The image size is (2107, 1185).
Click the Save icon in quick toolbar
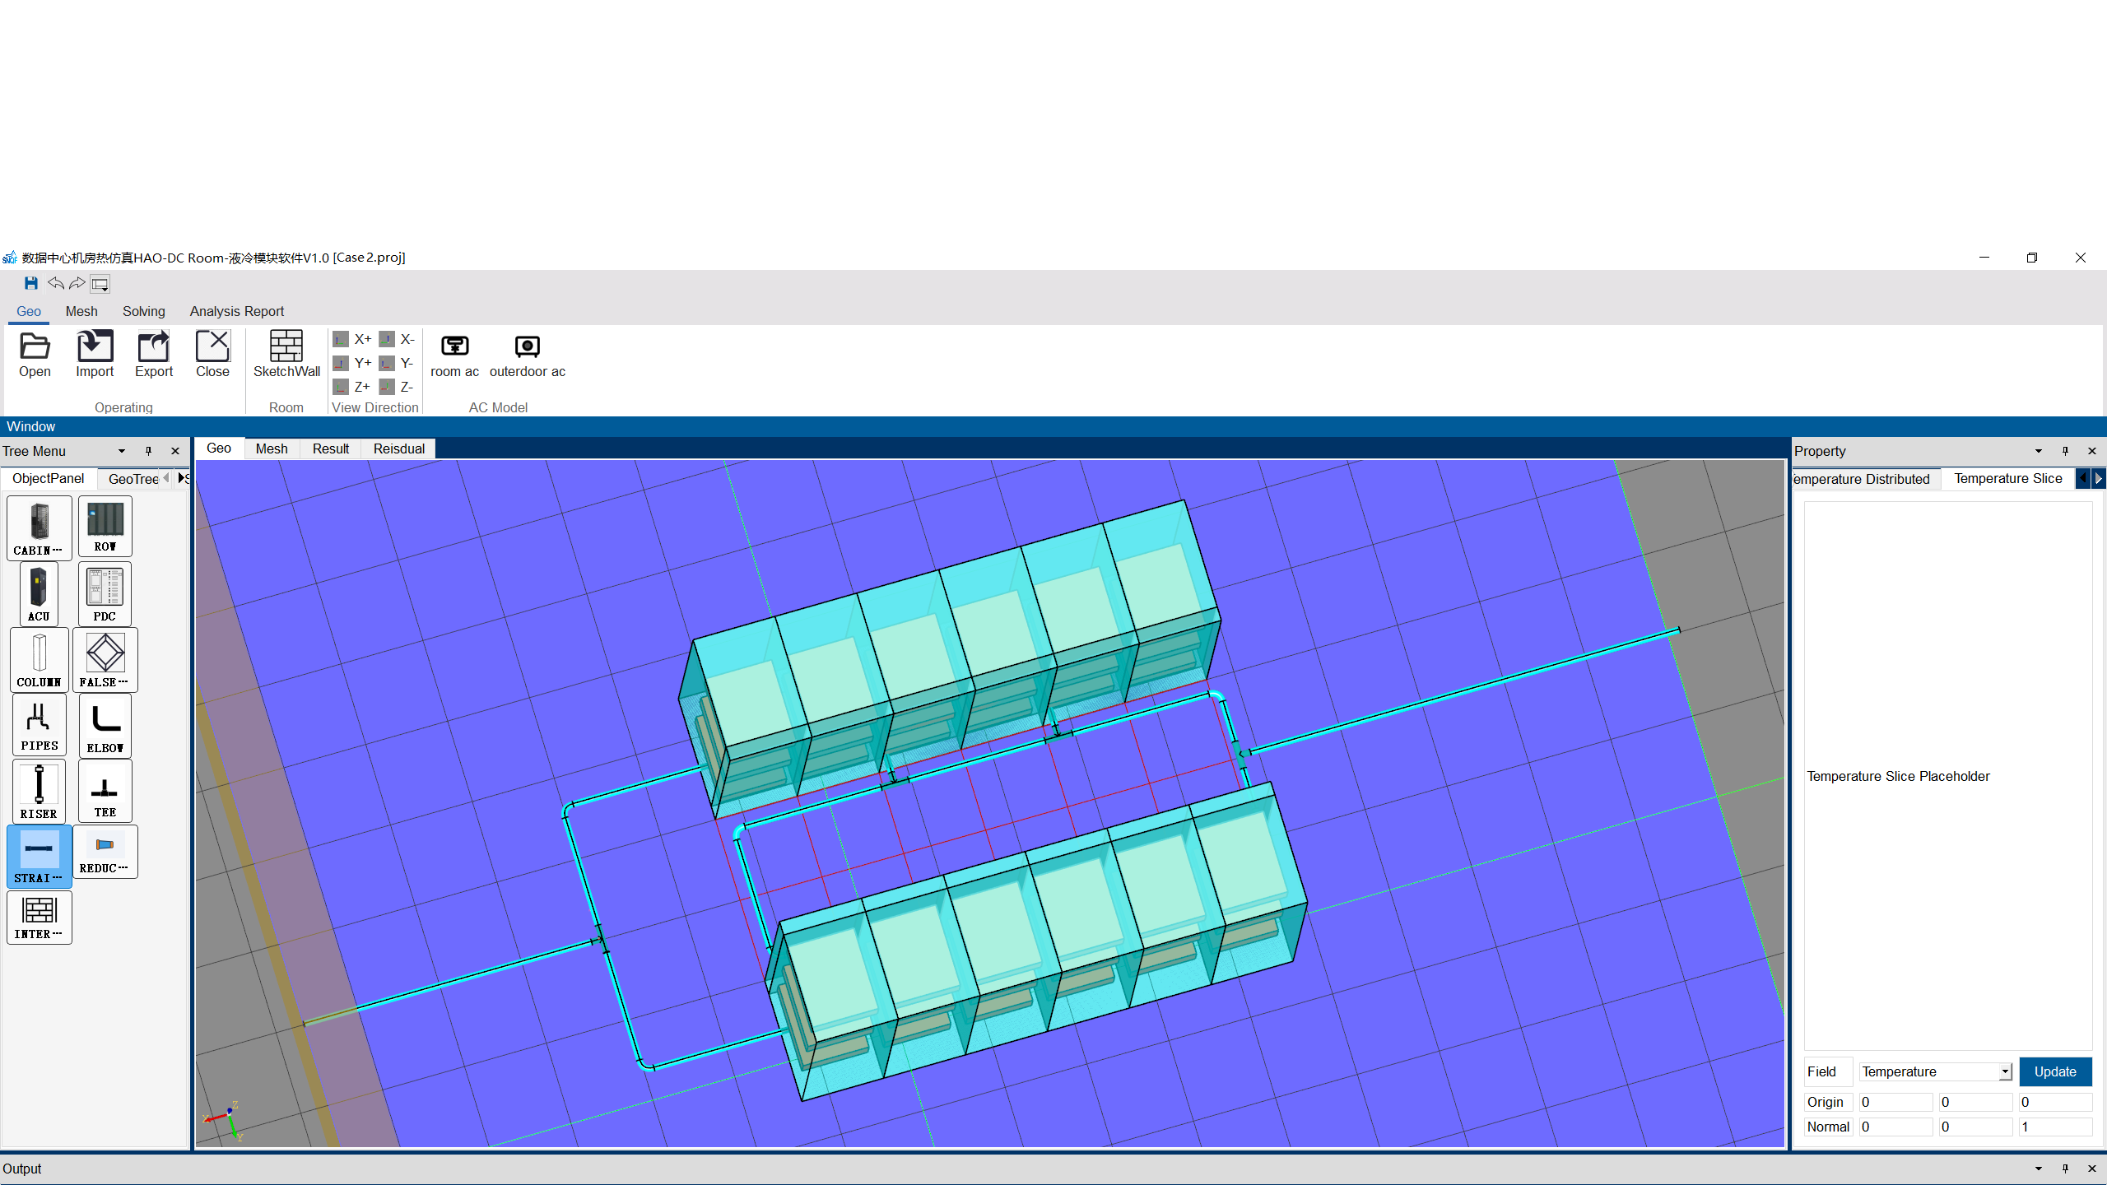[31, 283]
